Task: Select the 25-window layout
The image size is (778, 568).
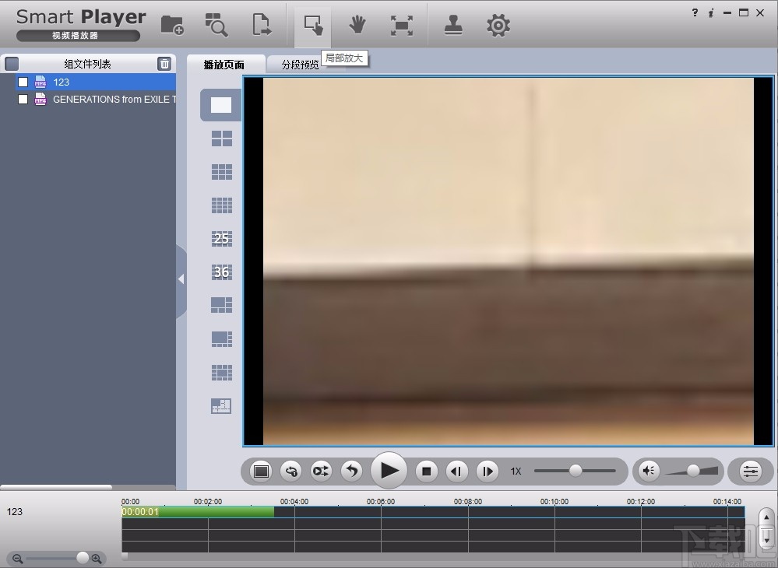Action: [221, 238]
